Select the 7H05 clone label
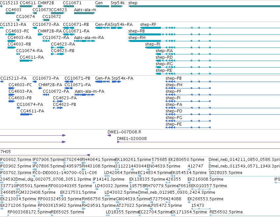Image resolution: width=280 pixels, height=217 pixels. [x=6, y=152]
